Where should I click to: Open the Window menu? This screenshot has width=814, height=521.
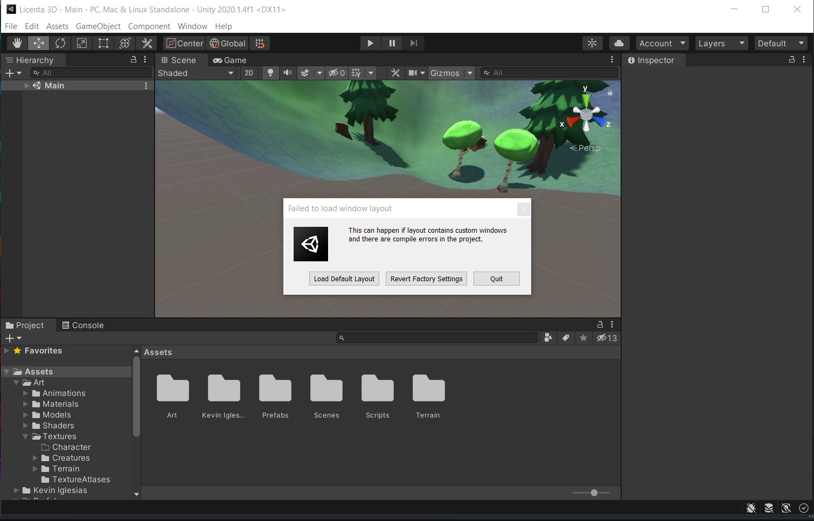192,26
